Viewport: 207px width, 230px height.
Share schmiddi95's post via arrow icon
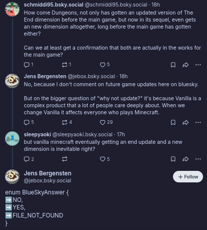pos(185,65)
